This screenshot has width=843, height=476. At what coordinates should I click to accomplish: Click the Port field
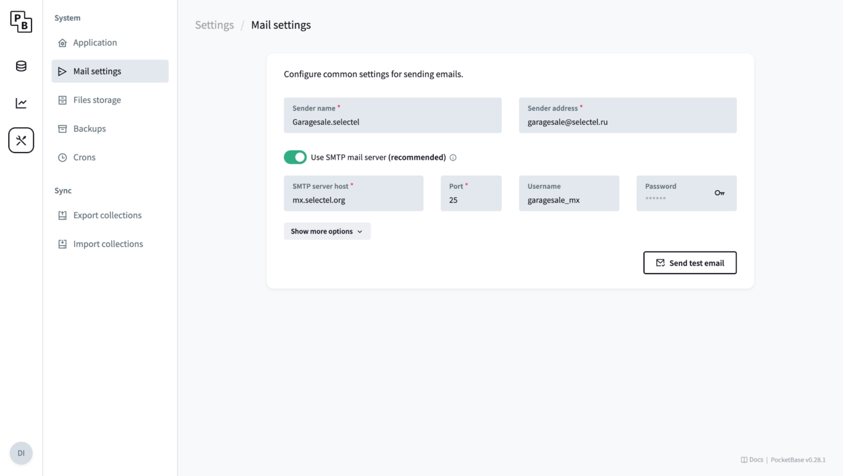coord(471,193)
